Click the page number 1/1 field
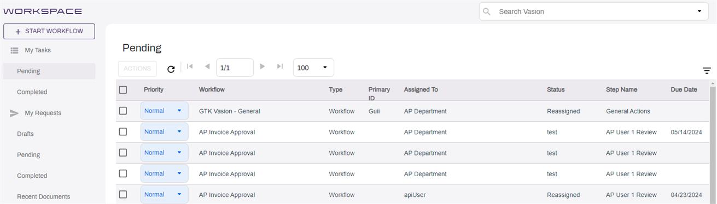Screen dimensions: 717x204 pyautogui.click(x=235, y=68)
